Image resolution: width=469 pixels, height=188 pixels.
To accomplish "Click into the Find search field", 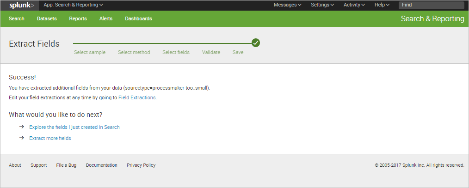I will click(431, 5).
